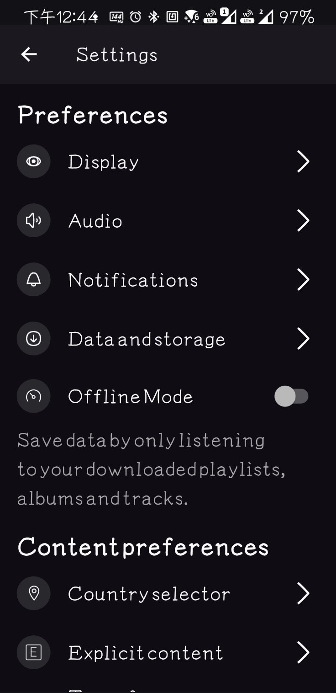Open the Country selector chevron
Viewport: 336px width, 693px height.
(303, 593)
